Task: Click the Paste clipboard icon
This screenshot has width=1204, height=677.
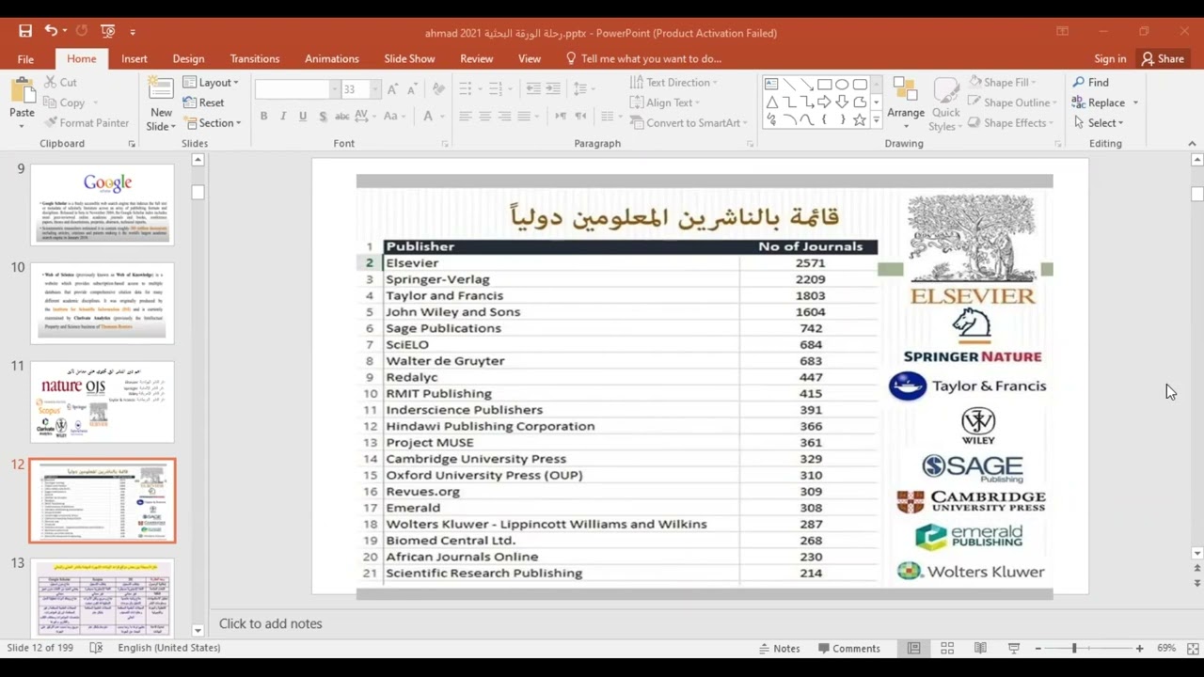Action: tap(22, 91)
